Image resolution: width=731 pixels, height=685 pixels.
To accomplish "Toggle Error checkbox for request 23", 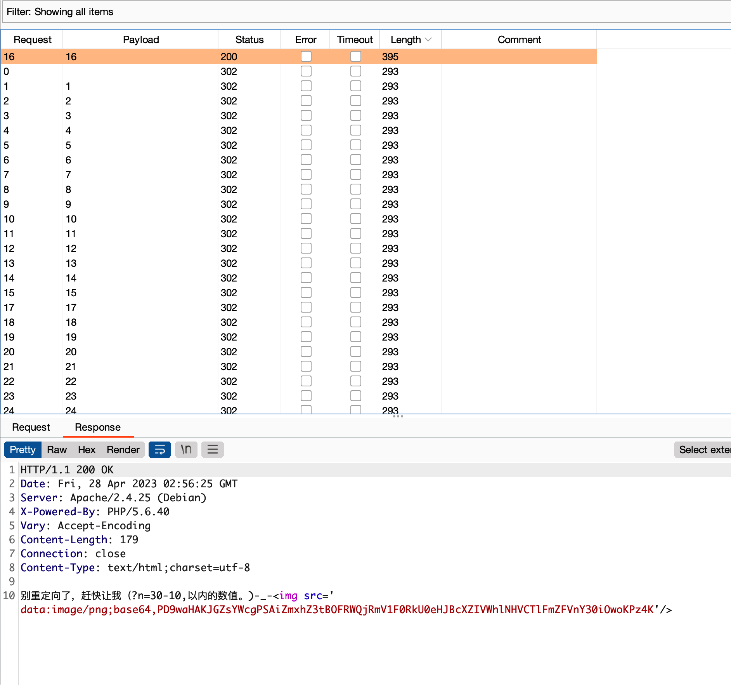I will click(306, 396).
